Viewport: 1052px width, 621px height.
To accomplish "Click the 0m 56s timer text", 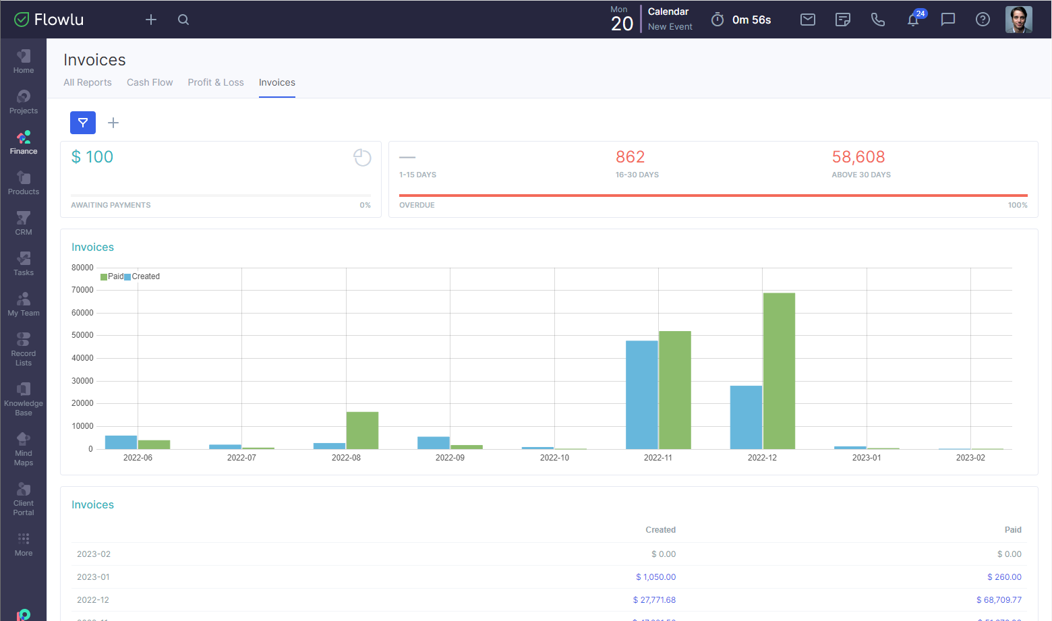I will click(751, 20).
